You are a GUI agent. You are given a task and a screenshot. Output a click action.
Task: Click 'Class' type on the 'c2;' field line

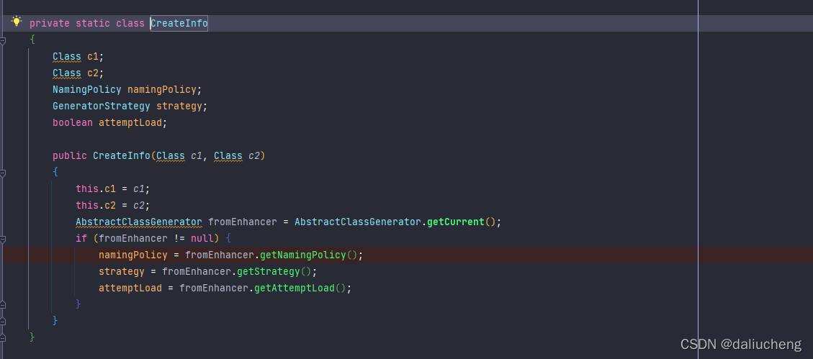pyautogui.click(x=67, y=73)
